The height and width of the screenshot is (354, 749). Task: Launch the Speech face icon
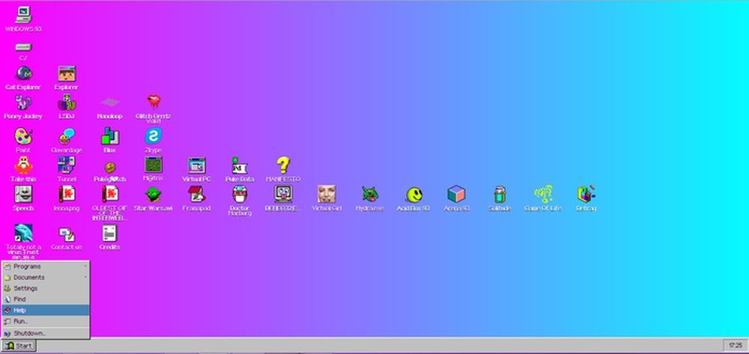tap(23, 195)
